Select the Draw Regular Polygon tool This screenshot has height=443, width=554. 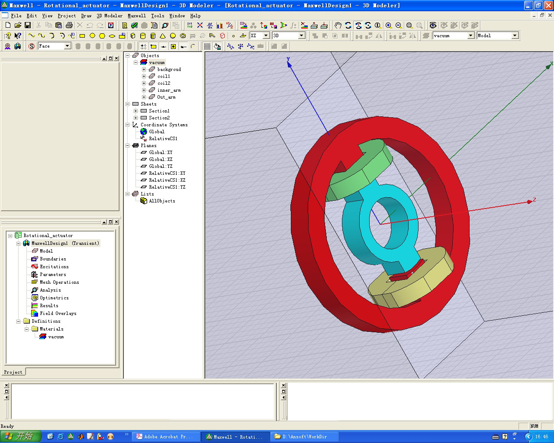click(x=102, y=36)
